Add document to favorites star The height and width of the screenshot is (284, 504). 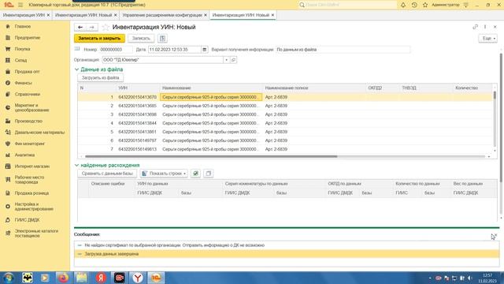point(106,28)
